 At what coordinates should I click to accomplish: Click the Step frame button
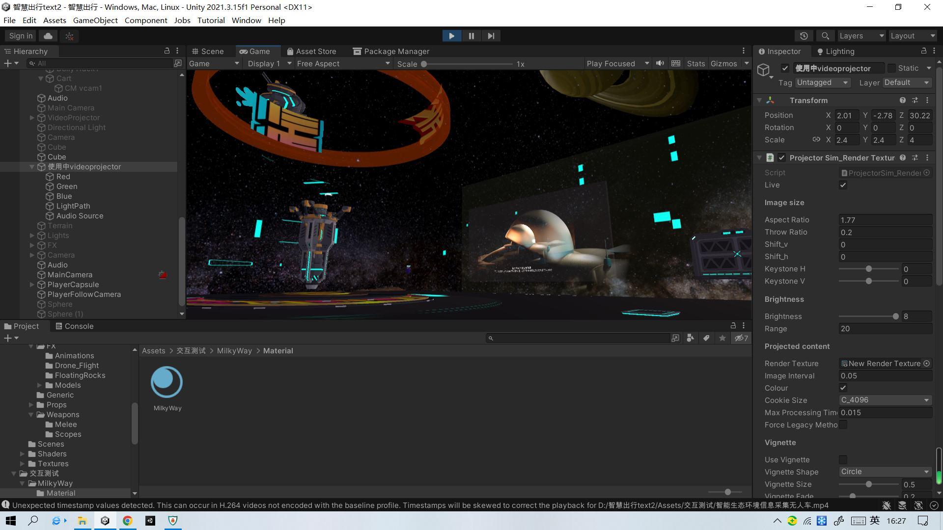tap(491, 36)
